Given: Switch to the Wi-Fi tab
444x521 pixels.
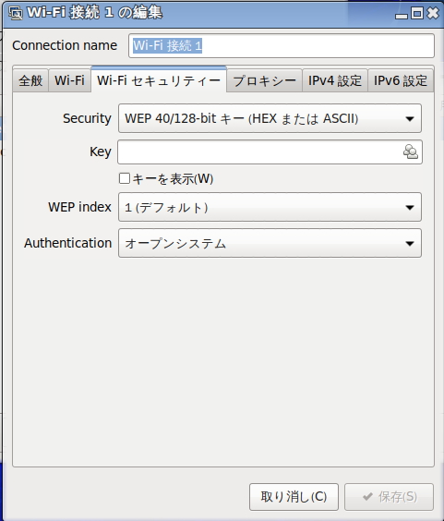Looking at the screenshot, I should coord(70,80).
